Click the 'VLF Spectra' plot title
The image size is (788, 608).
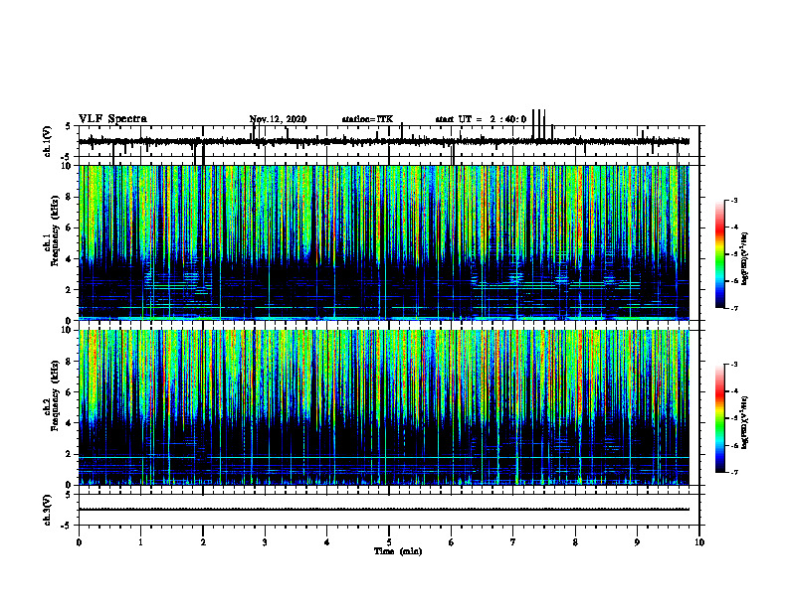[112, 119]
